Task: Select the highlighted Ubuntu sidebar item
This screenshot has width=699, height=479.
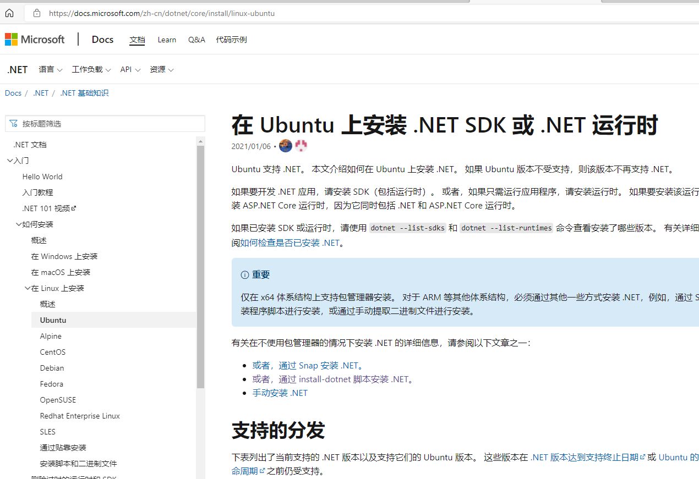Action: click(x=113, y=320)
